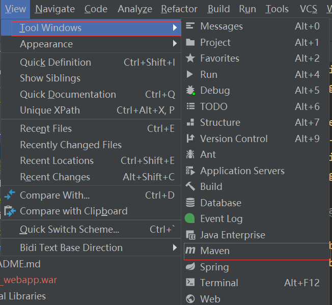
Task: Choose Recently Changed Files
Action: click(x=91, y=145)
